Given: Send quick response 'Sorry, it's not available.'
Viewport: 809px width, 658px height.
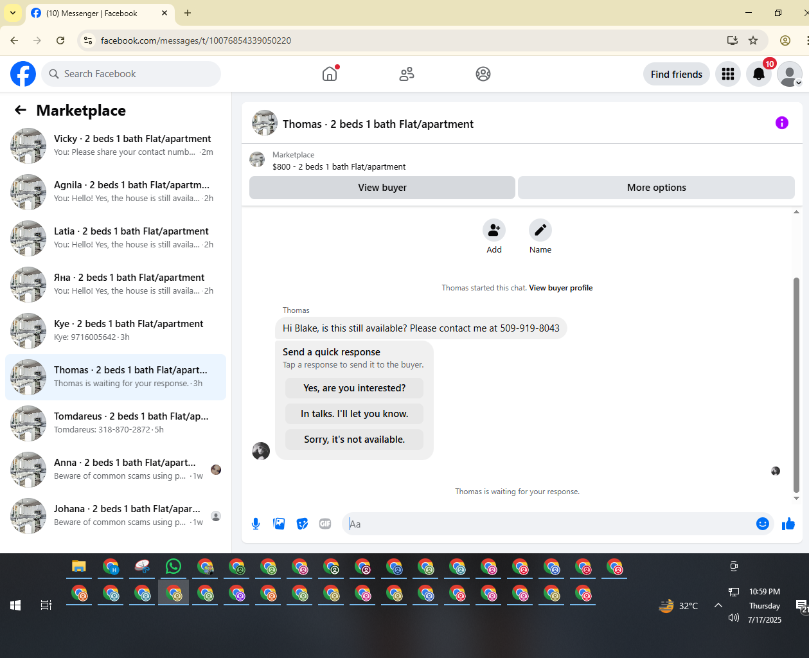Looking at the screenshot, I should (x=354, y=440).
